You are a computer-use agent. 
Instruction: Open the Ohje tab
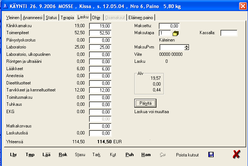tap(96, 18)
